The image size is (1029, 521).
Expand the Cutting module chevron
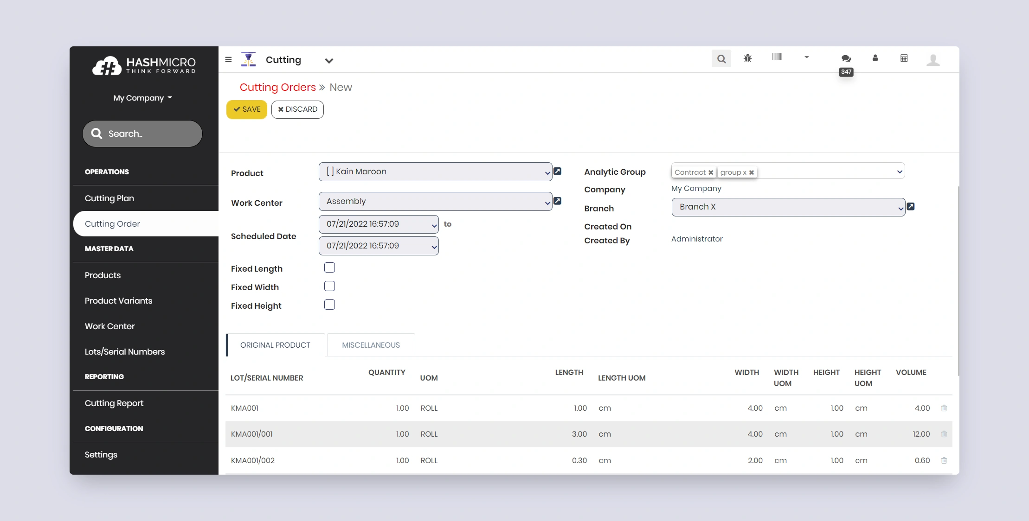(x=329, y=61)
